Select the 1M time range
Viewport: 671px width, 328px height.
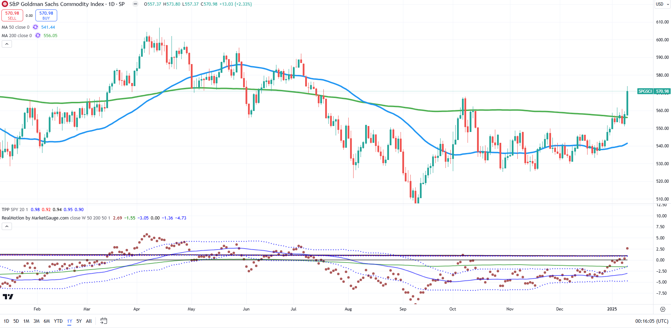pyautogui.click(x=26, y=321)
